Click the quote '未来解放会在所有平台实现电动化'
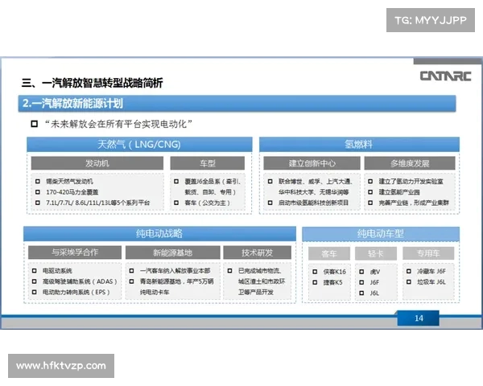Image resolution: width=483 pixels, height=386 pixels. click(x=118, y=124)
